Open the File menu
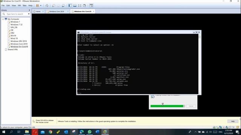241x135 pixels. 3,6
